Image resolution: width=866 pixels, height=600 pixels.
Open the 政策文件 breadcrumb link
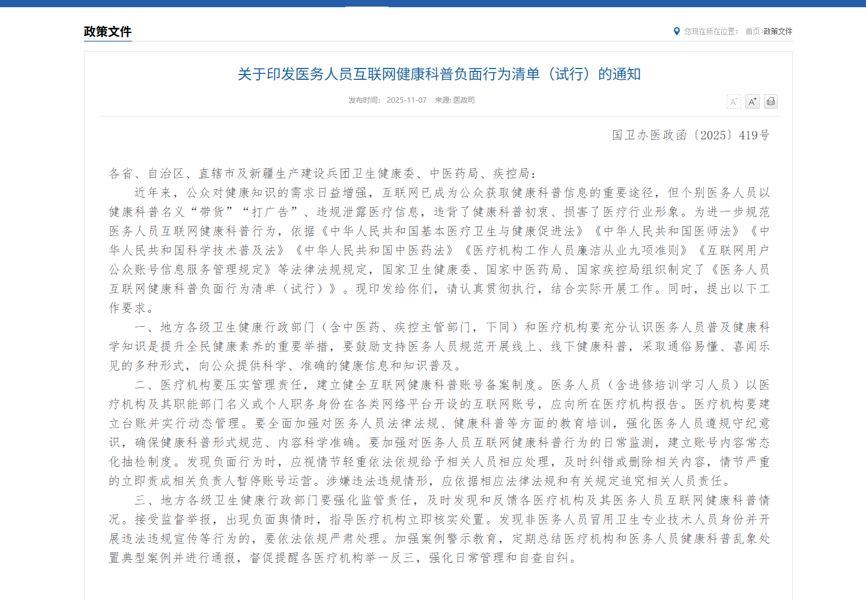click(778, 32)
